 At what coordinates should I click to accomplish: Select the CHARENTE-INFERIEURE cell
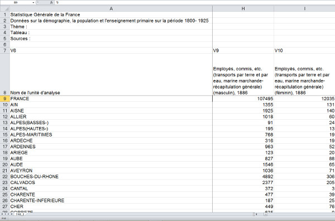click(111, 201)
